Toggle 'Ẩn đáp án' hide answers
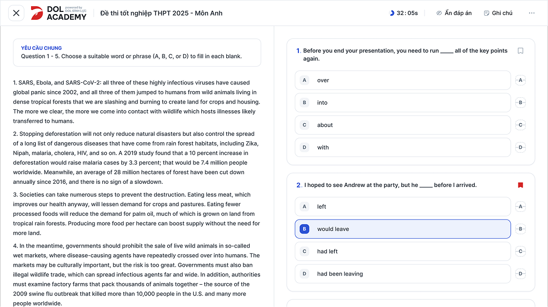This screenshot has height=307, width=548. (454, 13)
